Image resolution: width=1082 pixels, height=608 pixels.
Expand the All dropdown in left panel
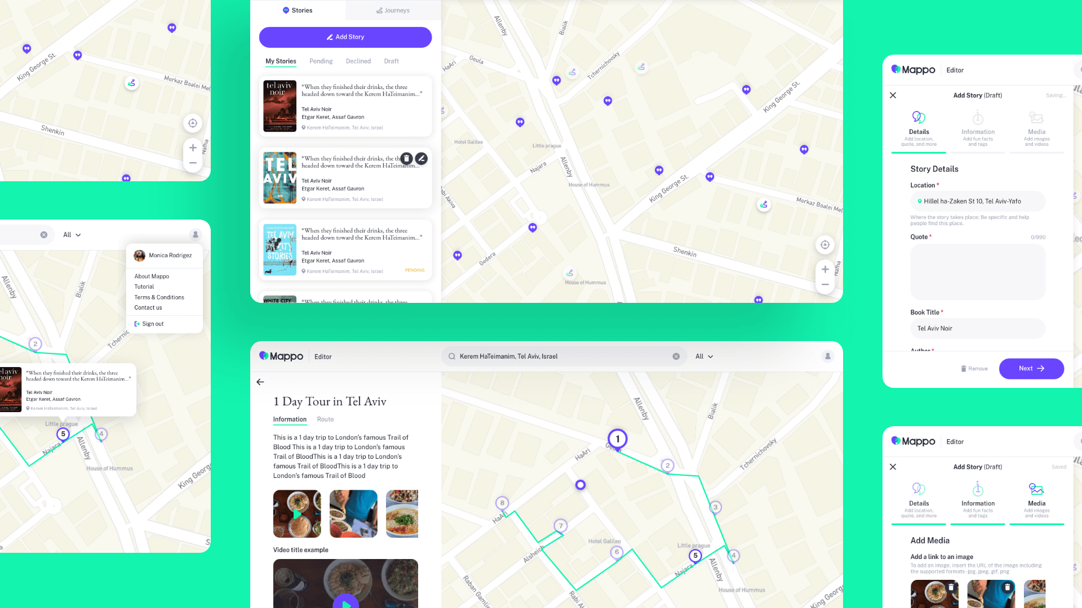[x=72, y=235]
